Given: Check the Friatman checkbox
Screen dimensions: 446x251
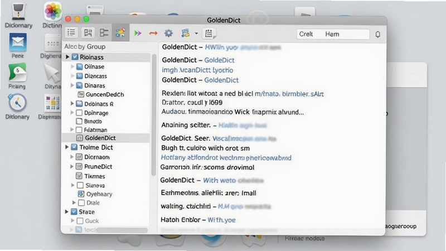Looking at the screenshot, I should point(79,130).
